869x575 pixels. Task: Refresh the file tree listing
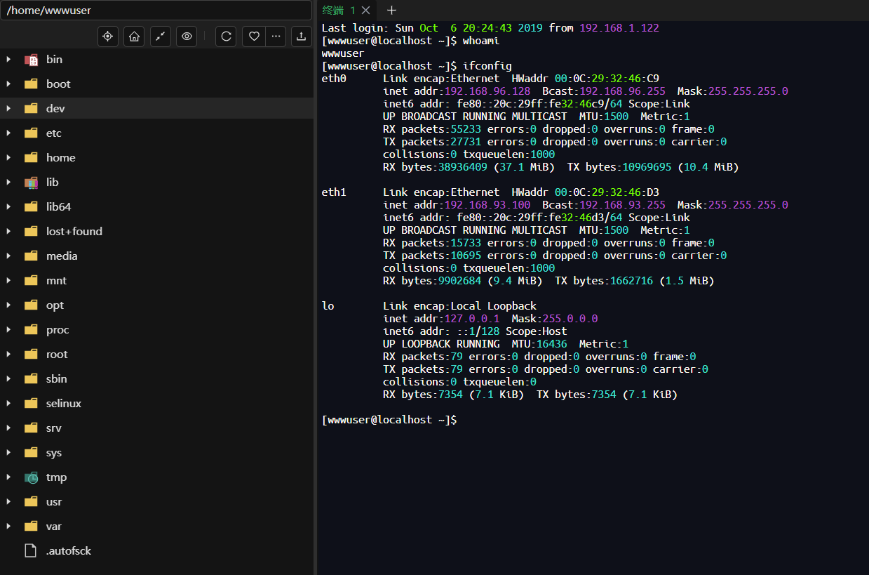click(x=226, y=37)
